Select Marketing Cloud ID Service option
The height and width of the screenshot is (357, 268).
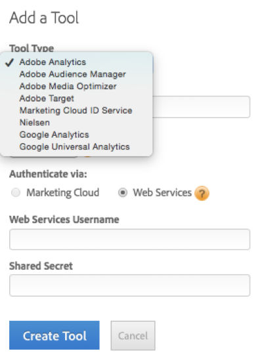(x=76, y=110)
